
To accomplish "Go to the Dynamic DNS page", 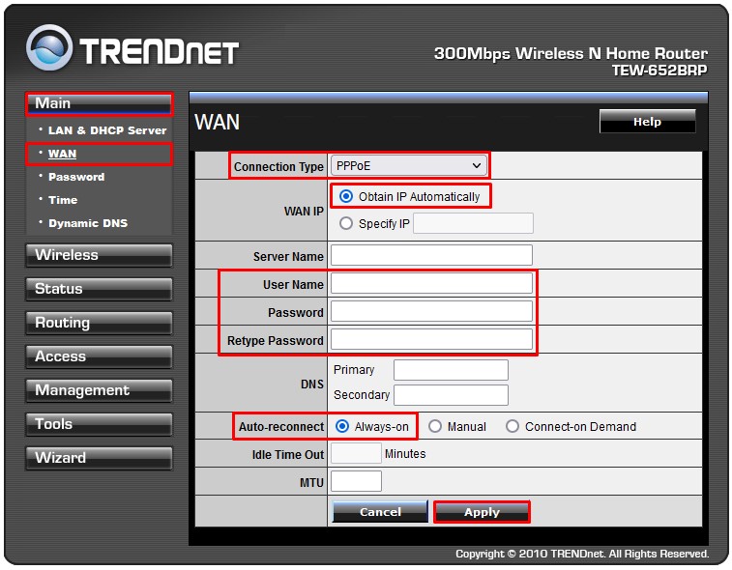I will [x=87, y=223].
